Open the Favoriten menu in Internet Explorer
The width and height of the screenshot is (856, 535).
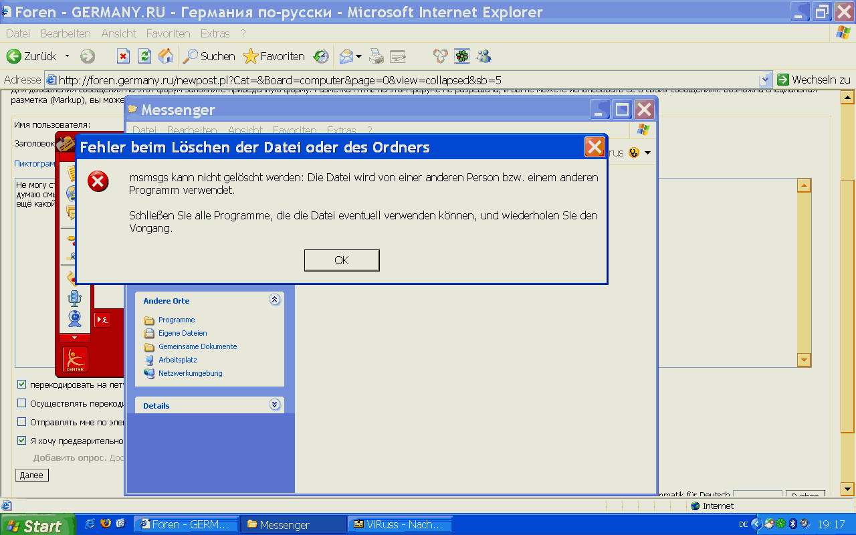click(169, 33)
